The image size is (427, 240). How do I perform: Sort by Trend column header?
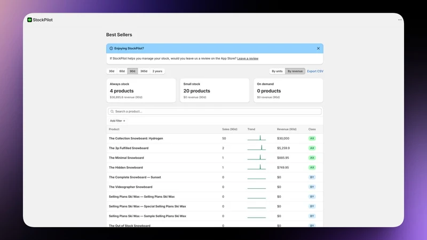pos(251,129)
